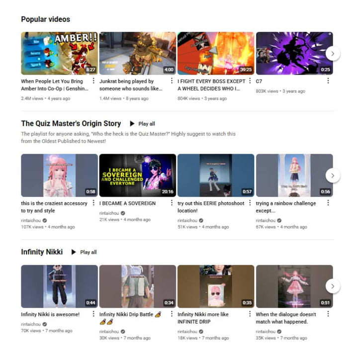Open more options for INFINITE DRIP video
Screen dimensions: 358x358
point(250,314)
